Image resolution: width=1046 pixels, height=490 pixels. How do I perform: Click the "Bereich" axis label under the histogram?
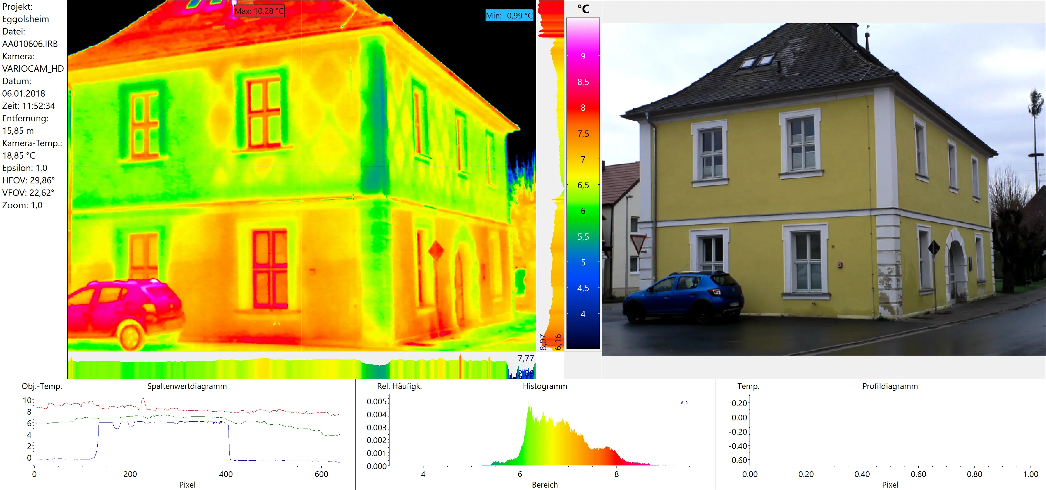545,485
